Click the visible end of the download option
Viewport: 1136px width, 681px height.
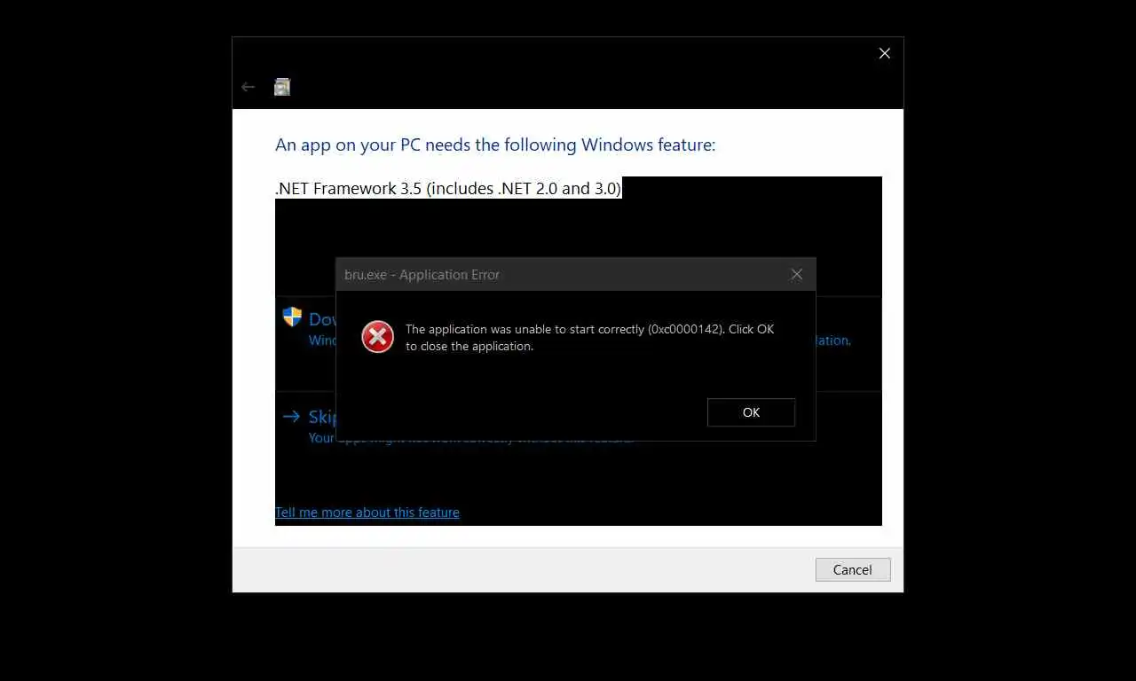(833, 340)
